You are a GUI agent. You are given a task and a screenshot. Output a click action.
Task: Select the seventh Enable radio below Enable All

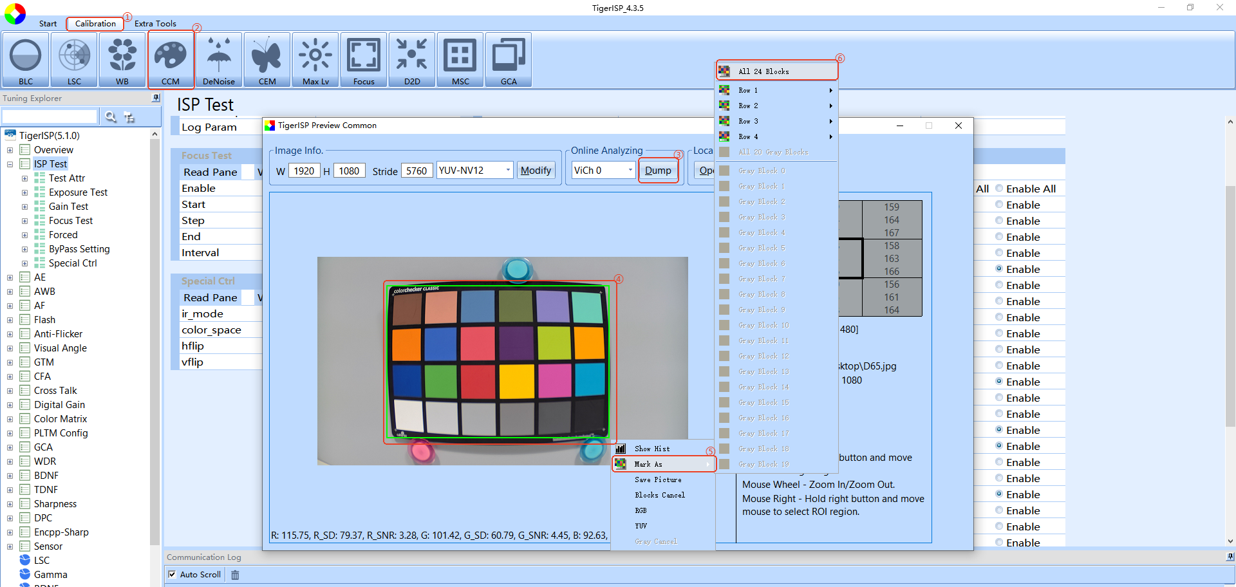pyautogui.click(x=999, y=301)
